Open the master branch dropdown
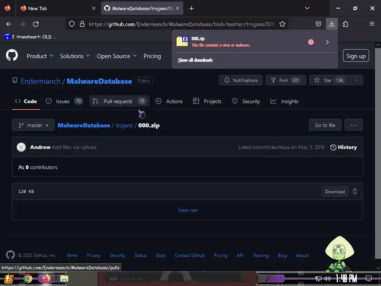Image resolution: width=381 pixels, height=286 pixels. coord(33,125)
